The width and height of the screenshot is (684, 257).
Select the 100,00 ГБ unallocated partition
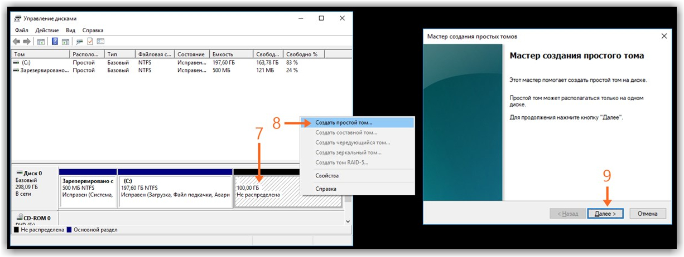pos(288,191)
